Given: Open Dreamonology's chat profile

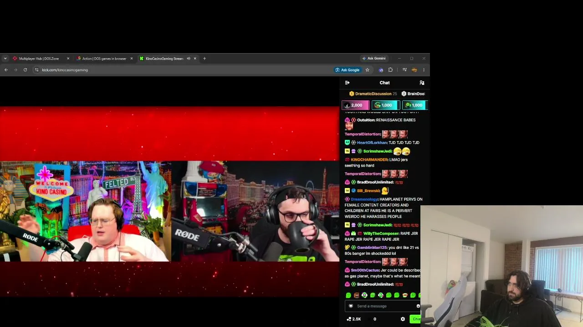Looking at the screenshot, I should 364,199.
